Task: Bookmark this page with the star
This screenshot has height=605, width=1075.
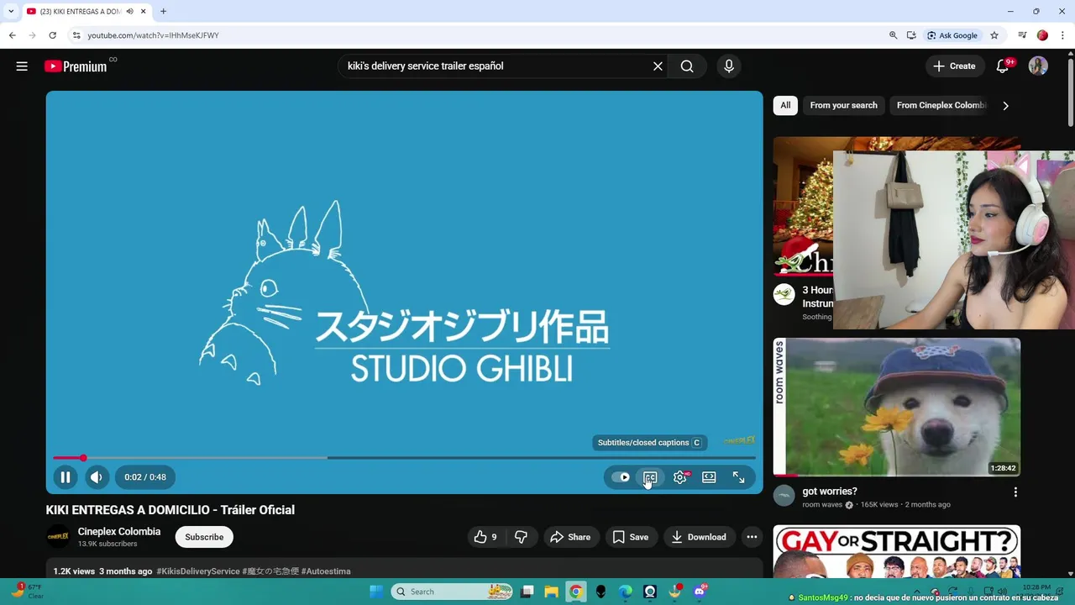Action: [x=994, y=35]
